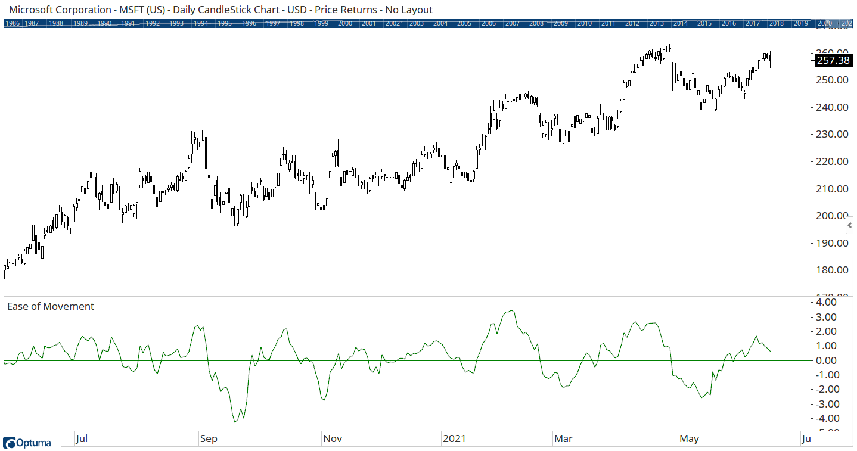Click the Mar label on the date axis
Image resolution: width=857 pixels, height=451 pixels.
pyautogui.click(x=564, y=439)
